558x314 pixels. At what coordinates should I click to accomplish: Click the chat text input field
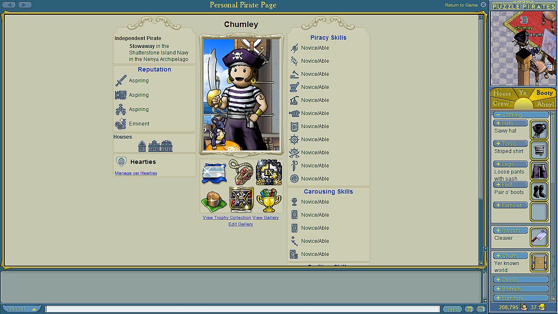[x=242, y=309]
